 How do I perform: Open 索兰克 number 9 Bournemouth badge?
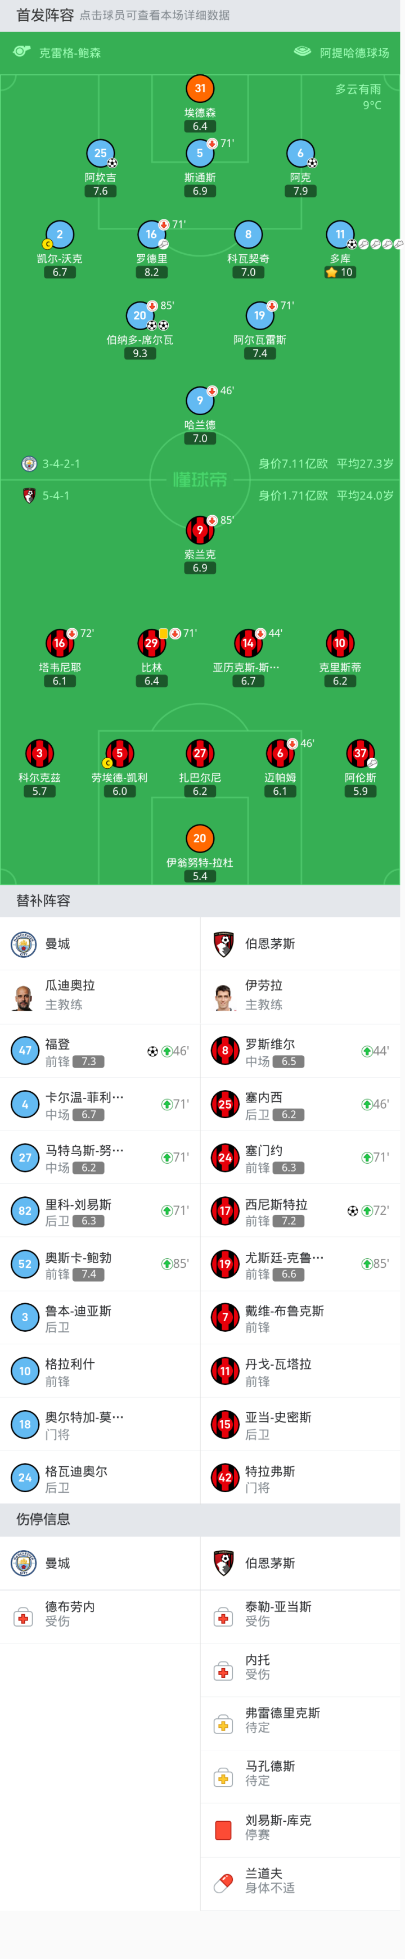tap(200, 530)
